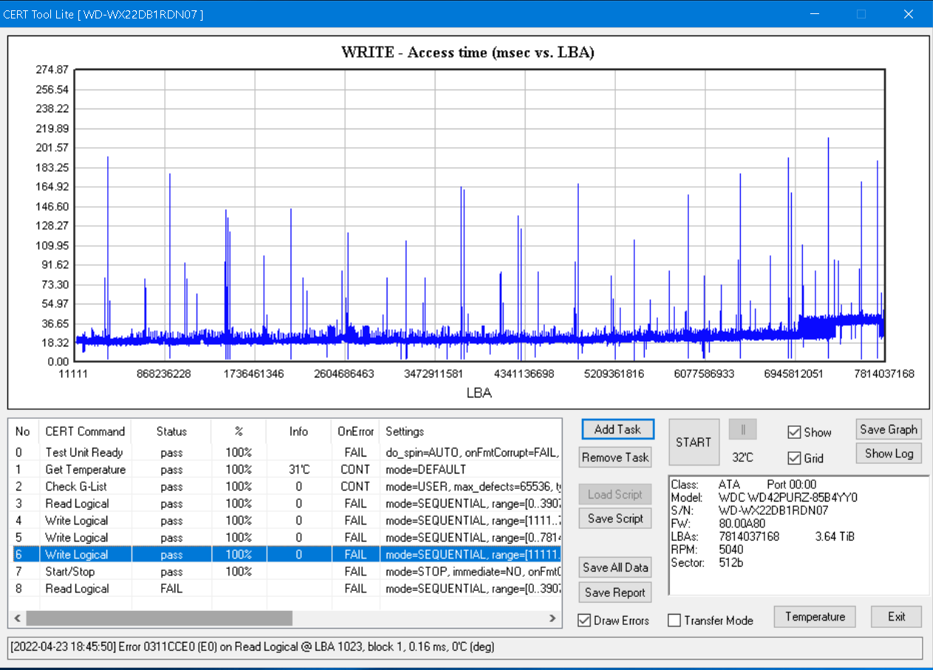Image resolution: width=933 pixels, height=670 pixels.
Task: Enable the Transfer Mode checkbox
Action: 674,621
